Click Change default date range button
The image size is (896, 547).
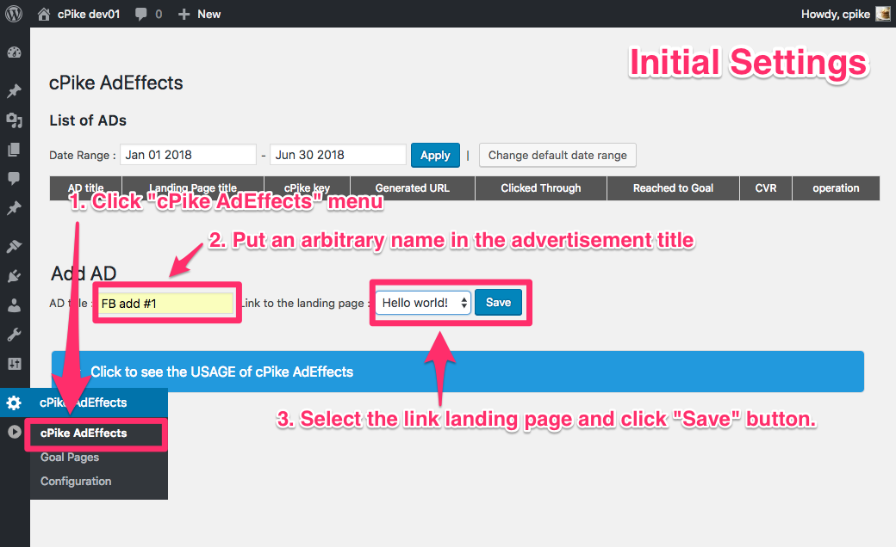557,155
